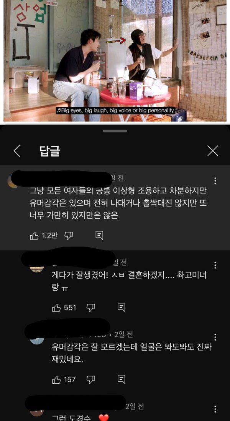230x421 pixels.
Task: Tap the comment text starting 그냥 모든 여자들의
Action: 117,203
